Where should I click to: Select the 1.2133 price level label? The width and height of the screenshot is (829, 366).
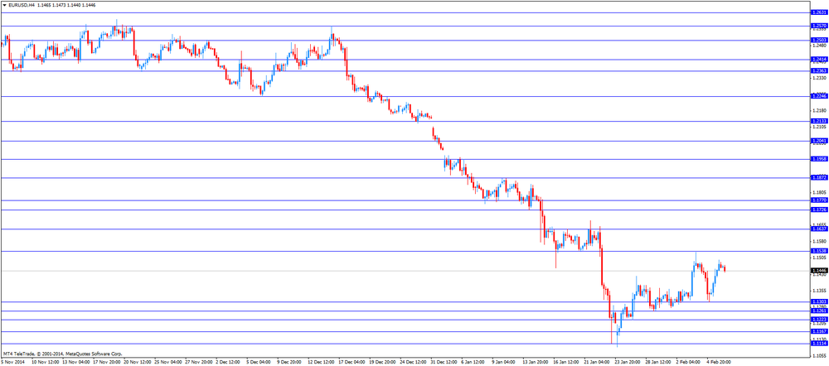(818, 121)
